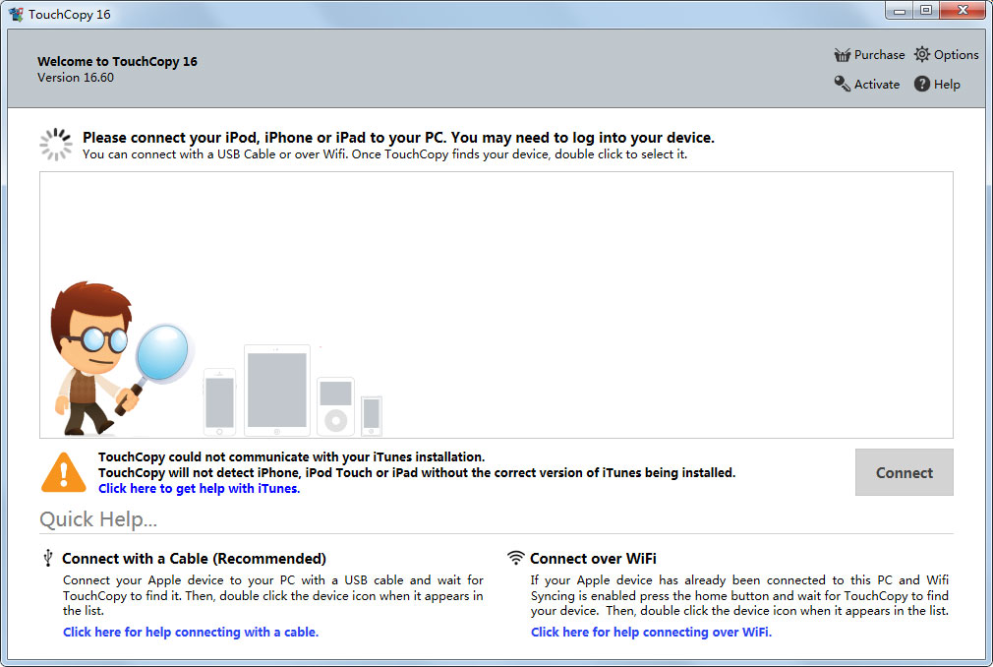This screenshot has height=667, width=993.
Task: Minimize the TouchCopy window
Action: (x=899, y=10)
